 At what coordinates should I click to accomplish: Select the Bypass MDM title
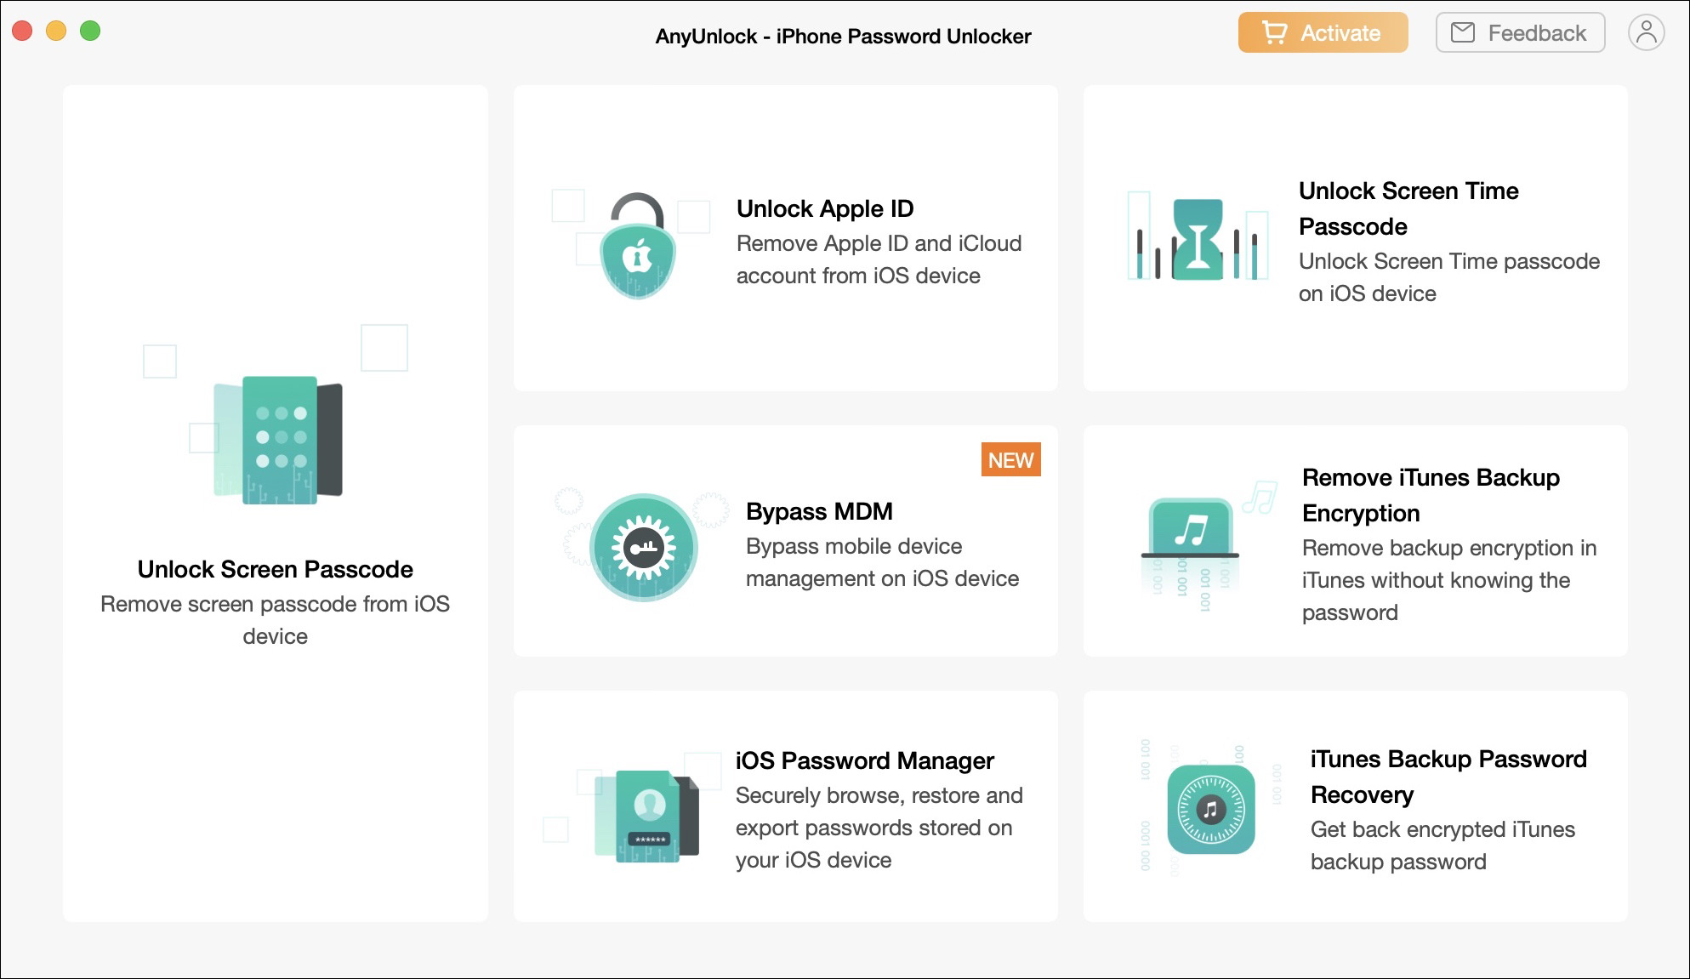tap(819, 511)
